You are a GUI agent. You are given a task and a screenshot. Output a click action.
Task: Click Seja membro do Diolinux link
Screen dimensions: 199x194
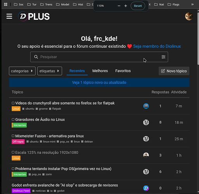(157, 46)
